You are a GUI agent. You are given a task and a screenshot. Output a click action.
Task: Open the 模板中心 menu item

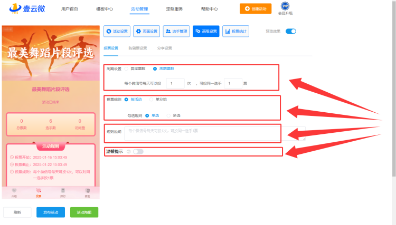pos(105,9)
